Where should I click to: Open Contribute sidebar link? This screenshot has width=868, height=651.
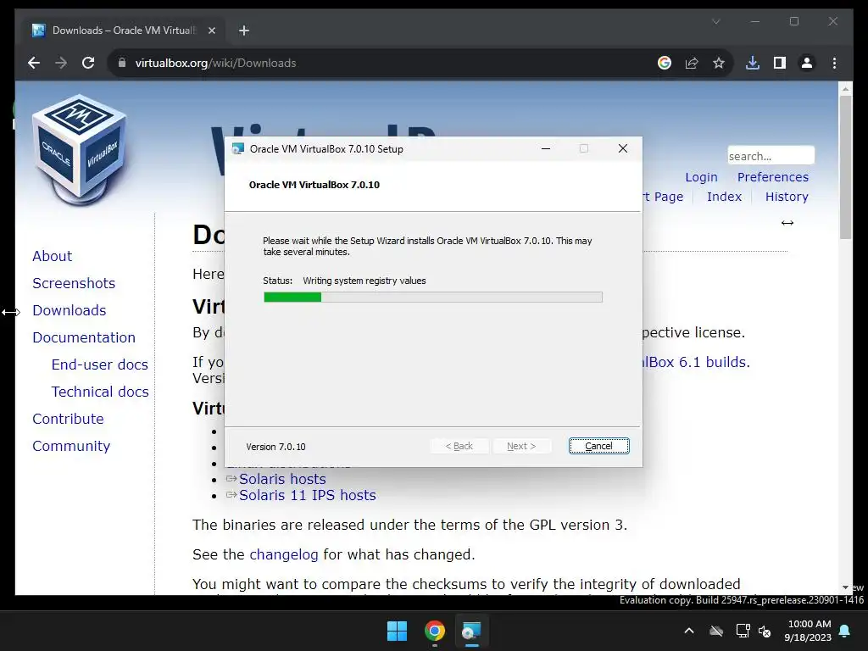[x=68, y=419]
